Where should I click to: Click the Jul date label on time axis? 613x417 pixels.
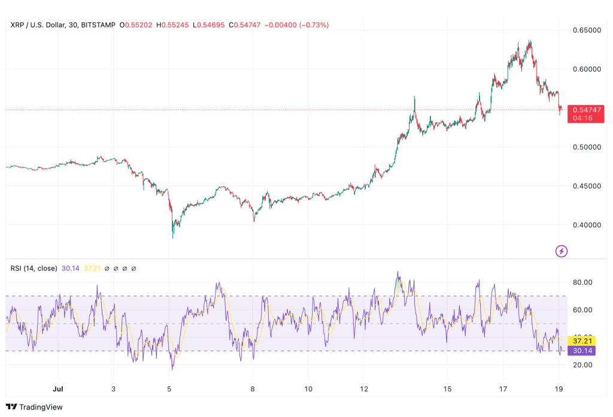(x=58, y=389)
